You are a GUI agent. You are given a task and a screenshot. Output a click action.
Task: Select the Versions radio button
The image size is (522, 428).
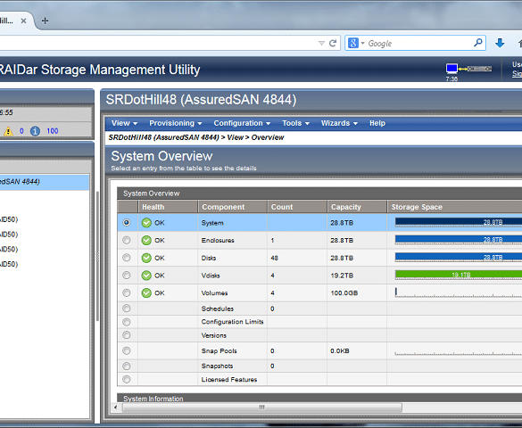127,335
